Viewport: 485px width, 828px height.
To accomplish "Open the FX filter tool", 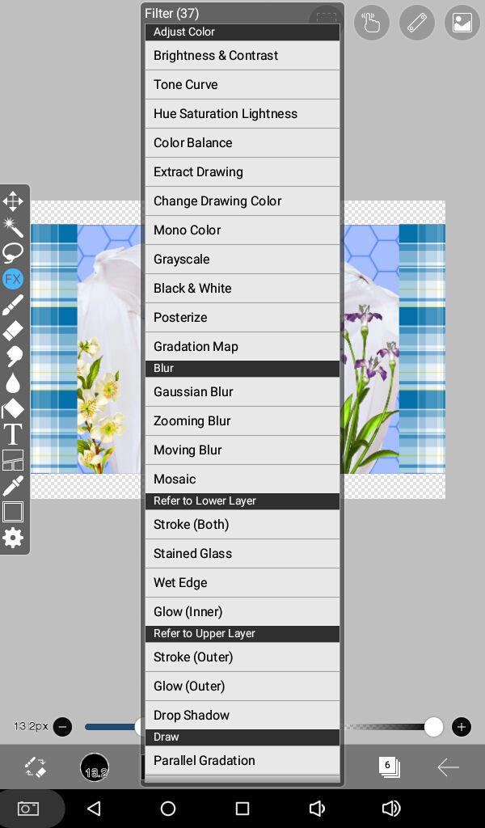I will pyautogui.click(x=13, y=279).
